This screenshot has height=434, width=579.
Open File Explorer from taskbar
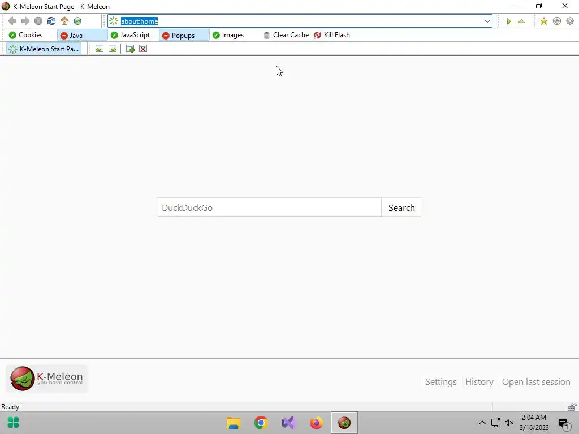[x=234, y=423]
